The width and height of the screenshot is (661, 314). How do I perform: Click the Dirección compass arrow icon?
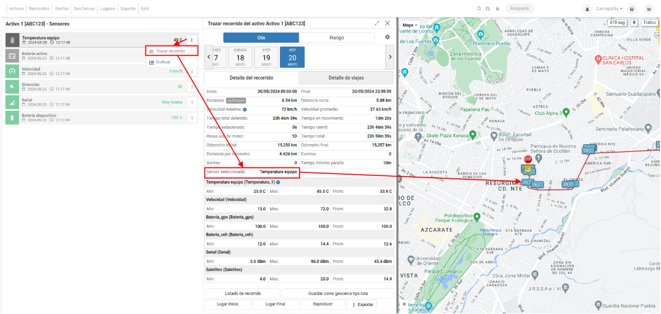pyautogui.click(x=13, y=87)
